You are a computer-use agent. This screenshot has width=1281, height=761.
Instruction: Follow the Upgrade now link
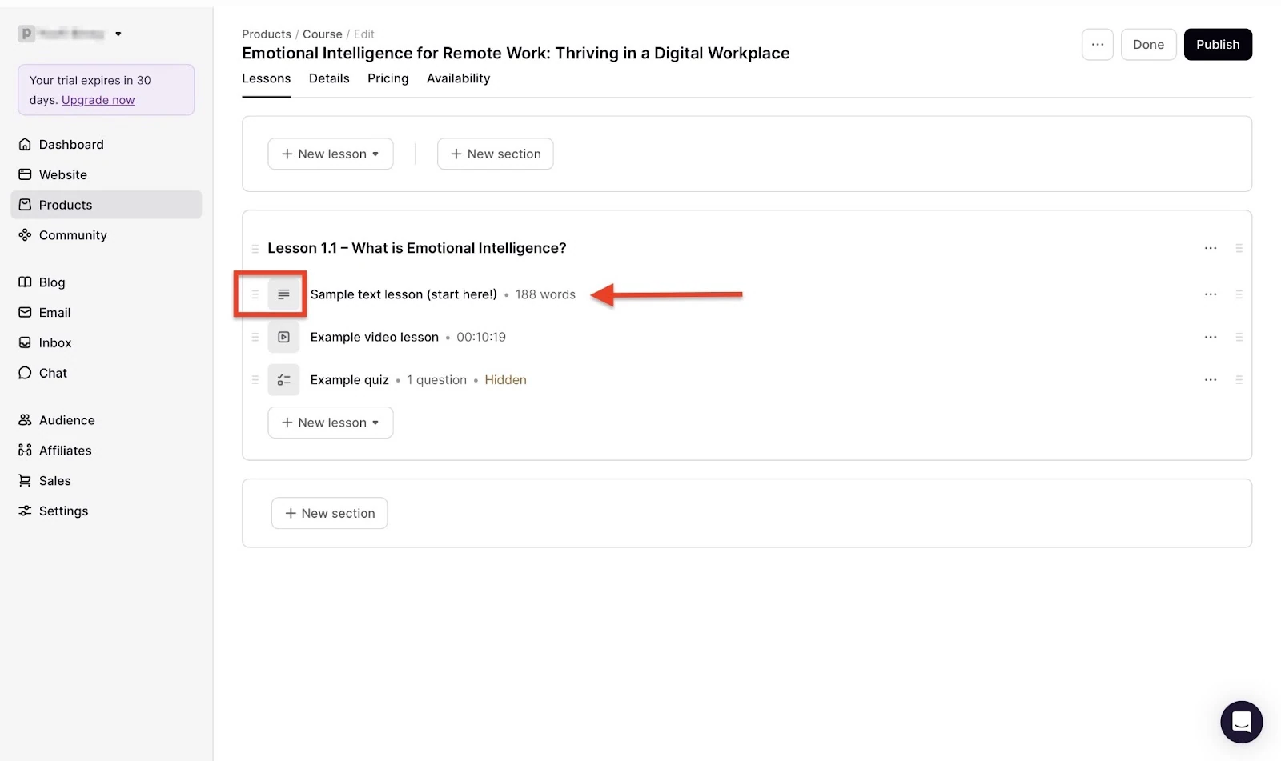[98, 100]
